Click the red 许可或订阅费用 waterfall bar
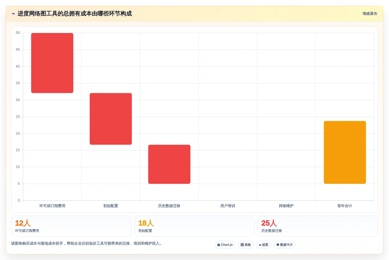389x260 pixels. click(52, 63)
